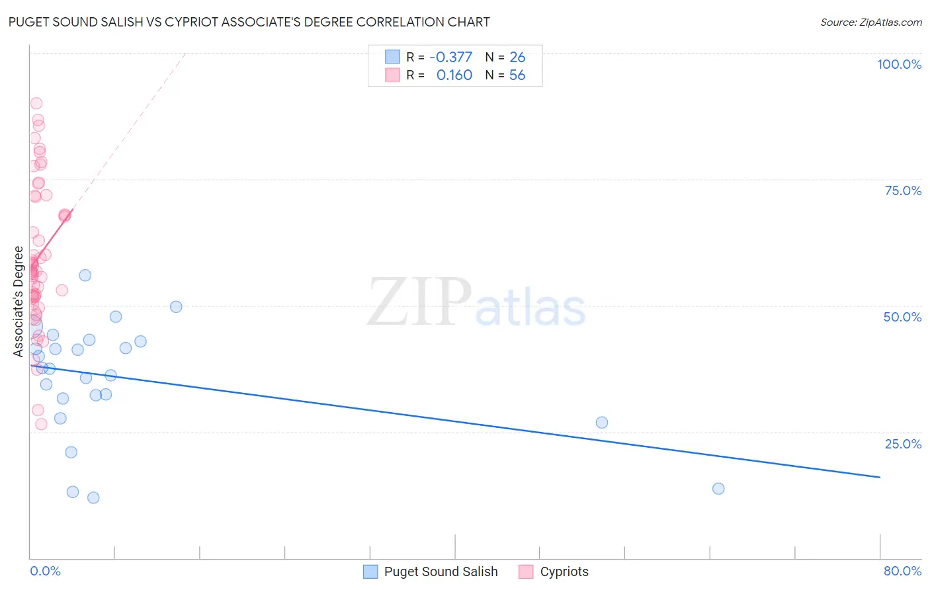Viewport: 930px width, 590px height.
Task: Select the blue point at lowest right near 65%
Action: point(718,489)
